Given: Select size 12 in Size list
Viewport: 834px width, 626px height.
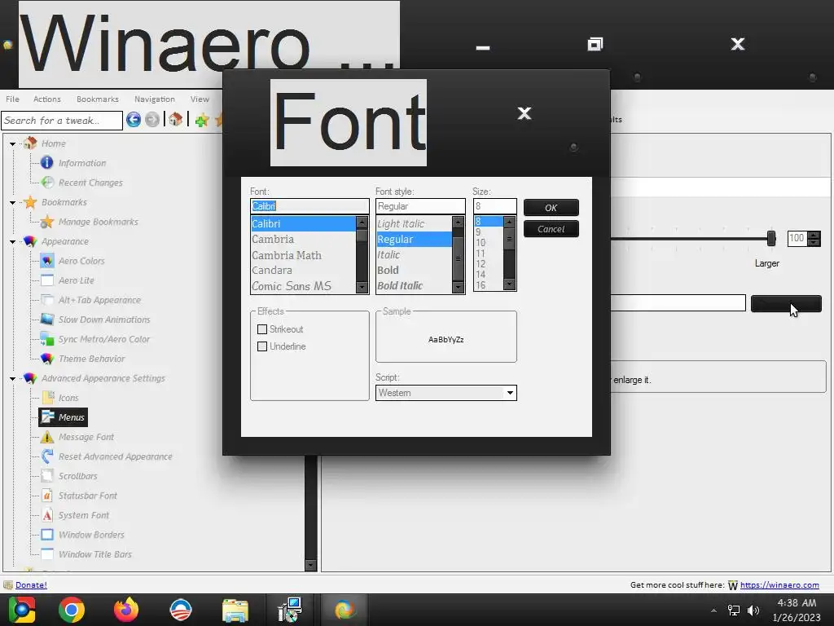Looking at the screenshot, I should [481, 264].
